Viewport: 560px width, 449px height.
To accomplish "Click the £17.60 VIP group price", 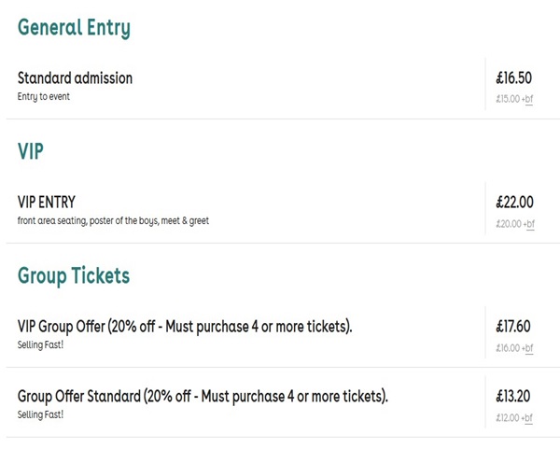I will click(x=513, y=327).
